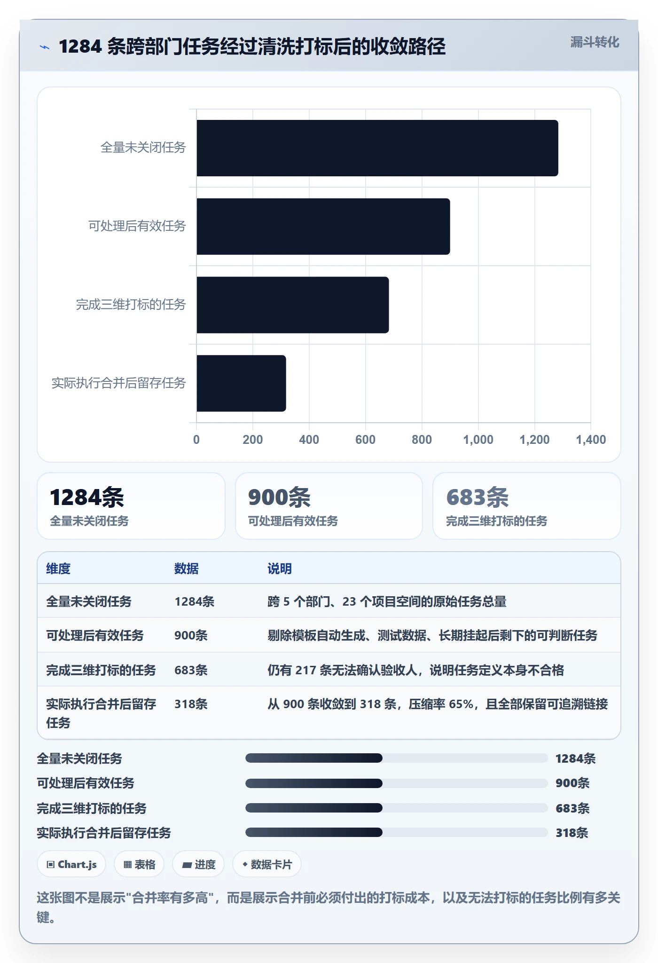This screenshot has width=658, height=963.
Task: Open the 683条 data card
Action: click(527, 506)
